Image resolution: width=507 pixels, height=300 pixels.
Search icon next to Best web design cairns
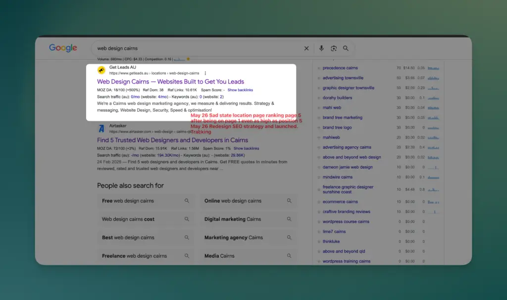pyautogui.click(x=187, y=237)
